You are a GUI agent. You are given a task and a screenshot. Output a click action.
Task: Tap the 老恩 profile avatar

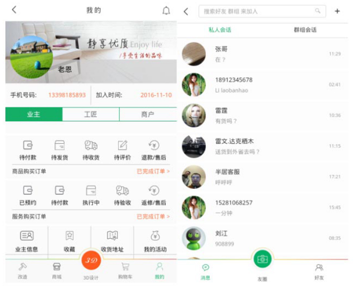(x=31, y=57)
